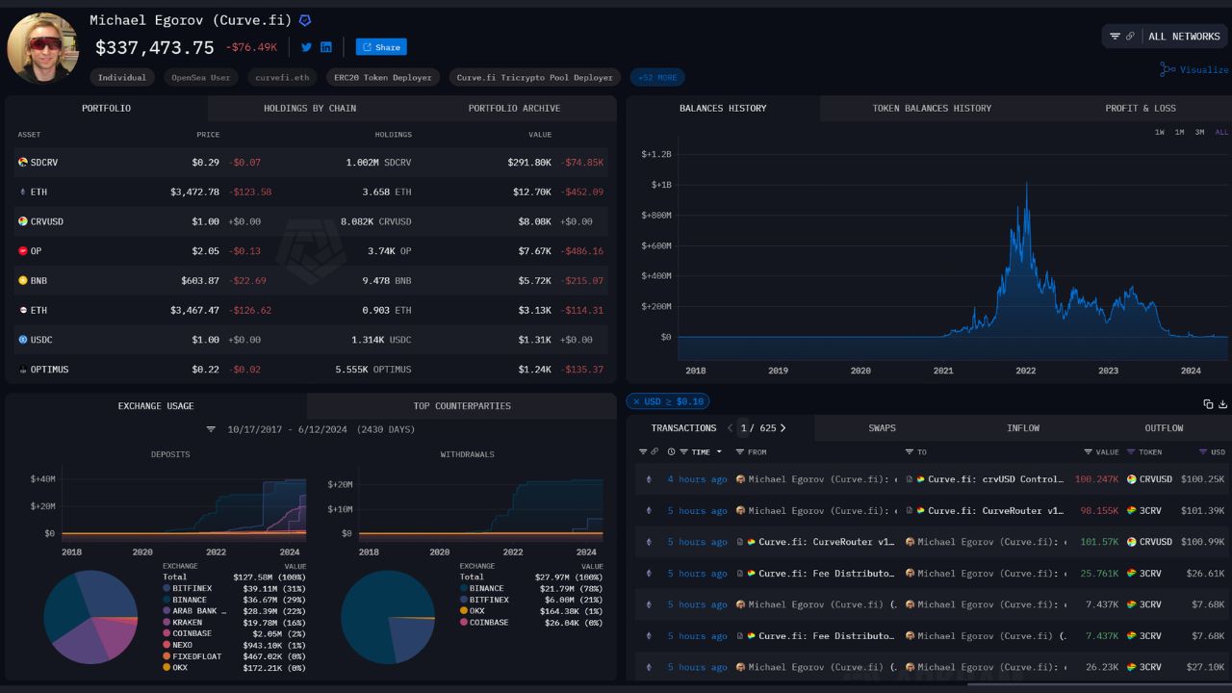Switch to Portfolio Archive tab
Viewport: 1232px width, 693px height.
(514, 108)
